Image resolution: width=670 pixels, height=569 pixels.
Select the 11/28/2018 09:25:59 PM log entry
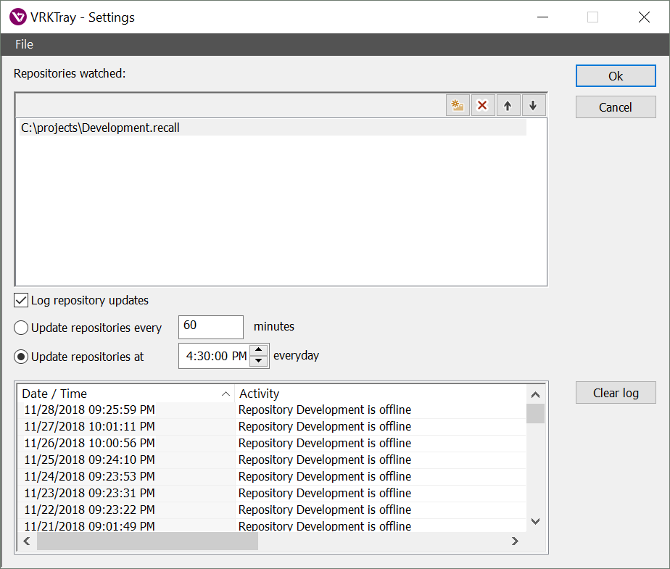click(272, 410)
